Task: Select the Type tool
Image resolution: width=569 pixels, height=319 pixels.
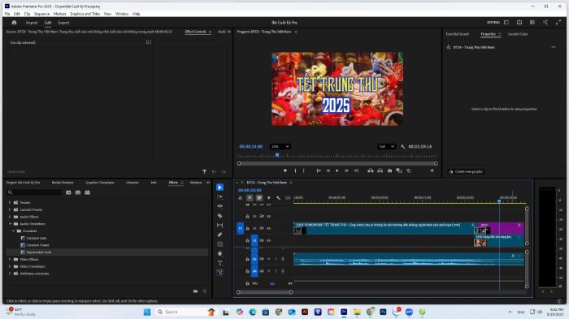Action: (x=220, y=263)
